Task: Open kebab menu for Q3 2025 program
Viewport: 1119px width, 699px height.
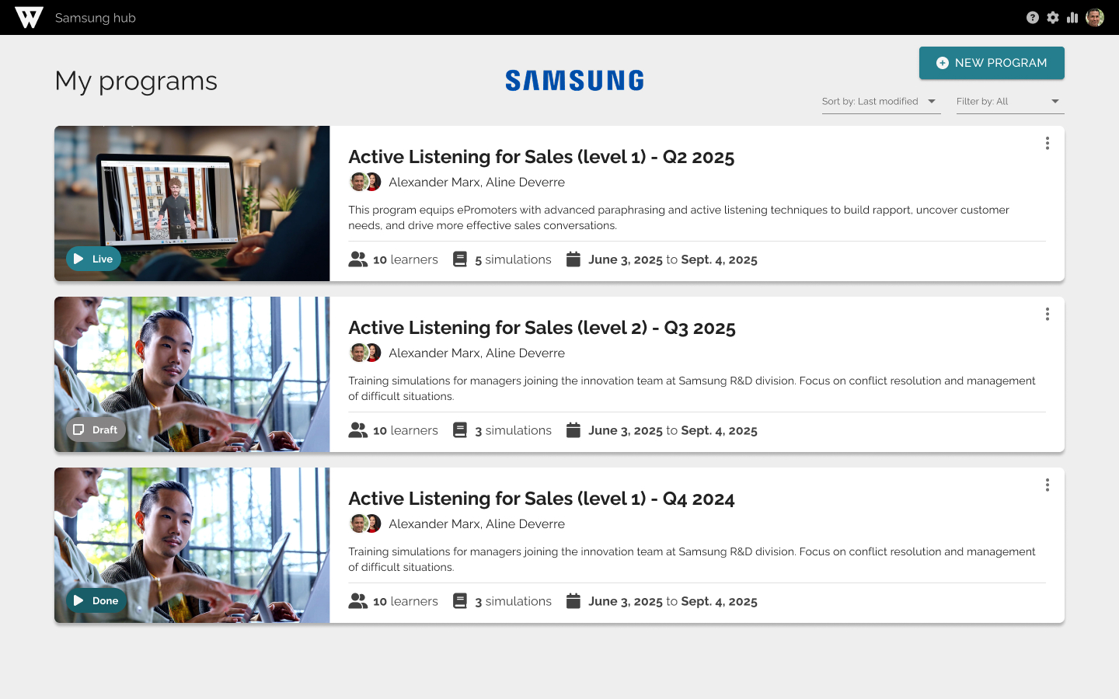Action: click(x=1048, y=314)
